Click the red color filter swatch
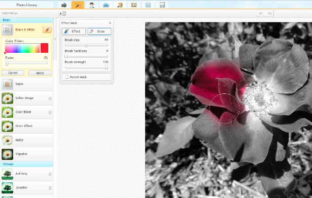 click(44, 48)
